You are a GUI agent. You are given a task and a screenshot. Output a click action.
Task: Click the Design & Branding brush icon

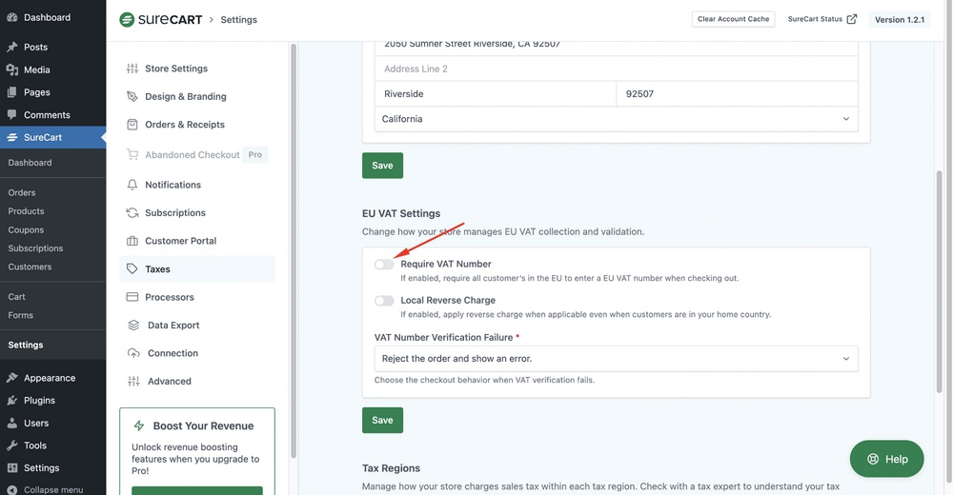132,96
